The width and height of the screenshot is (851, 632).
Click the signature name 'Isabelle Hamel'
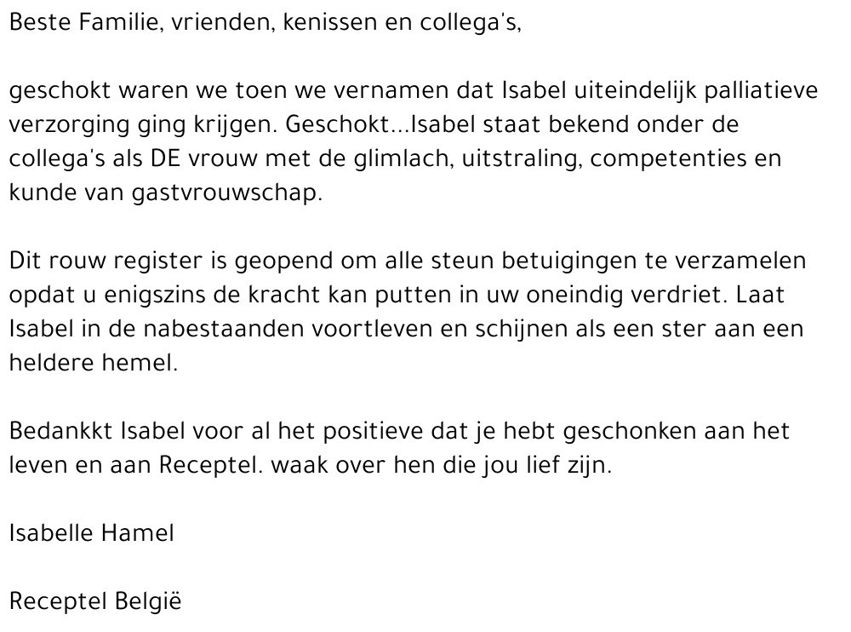pyautogui.click(x=91, y=533)
